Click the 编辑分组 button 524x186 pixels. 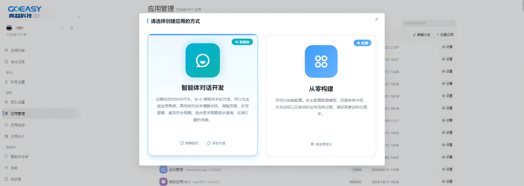(422, 35)
